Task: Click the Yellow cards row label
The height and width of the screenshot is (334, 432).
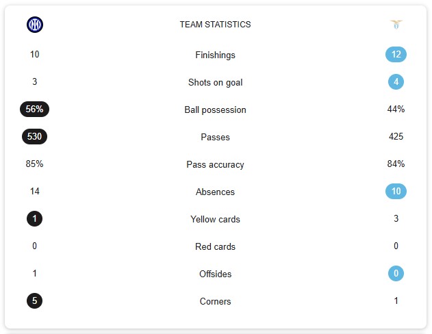Action: (215, 219)
